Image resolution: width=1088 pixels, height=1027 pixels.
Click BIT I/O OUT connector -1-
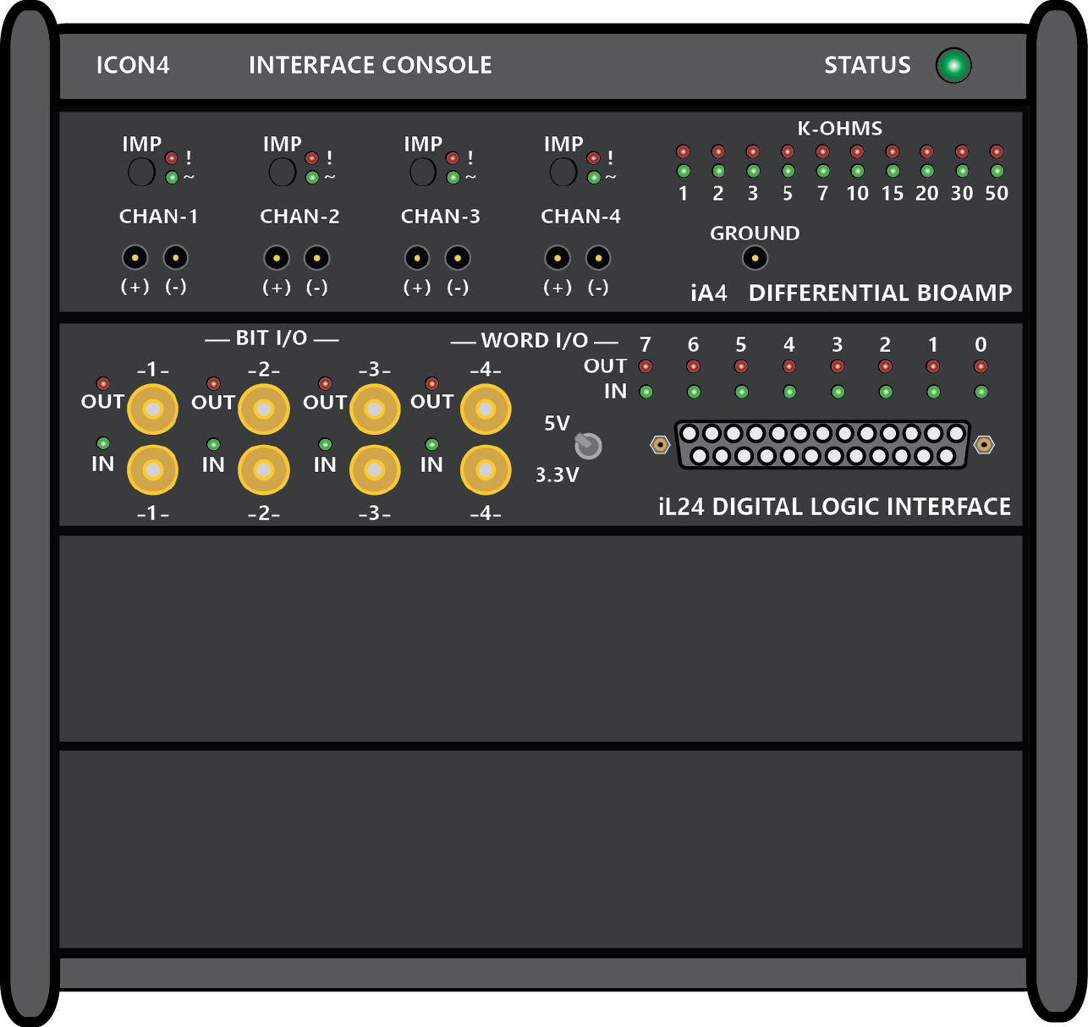coord(153,409)
